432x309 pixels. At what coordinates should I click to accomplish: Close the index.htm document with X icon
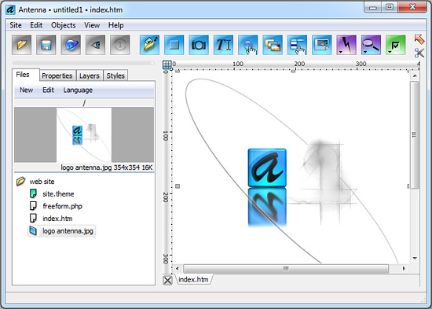point(167,281)
